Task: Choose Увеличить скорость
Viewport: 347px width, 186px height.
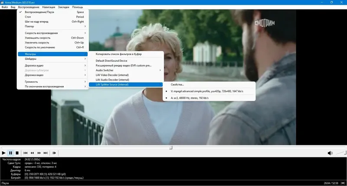Action: point(52,42)
